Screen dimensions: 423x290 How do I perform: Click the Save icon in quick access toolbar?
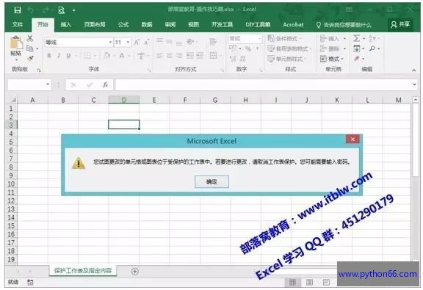pyautogui.click(x=18, y=10)
